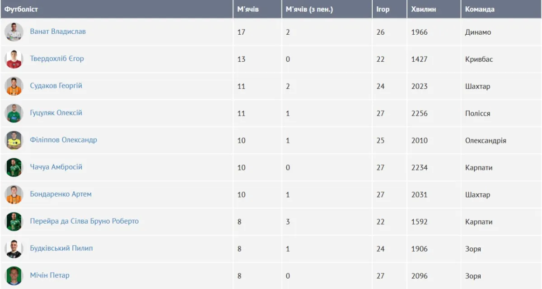
Task: Click the Будківський Пилип name link
Action: (x=61, y=248)
